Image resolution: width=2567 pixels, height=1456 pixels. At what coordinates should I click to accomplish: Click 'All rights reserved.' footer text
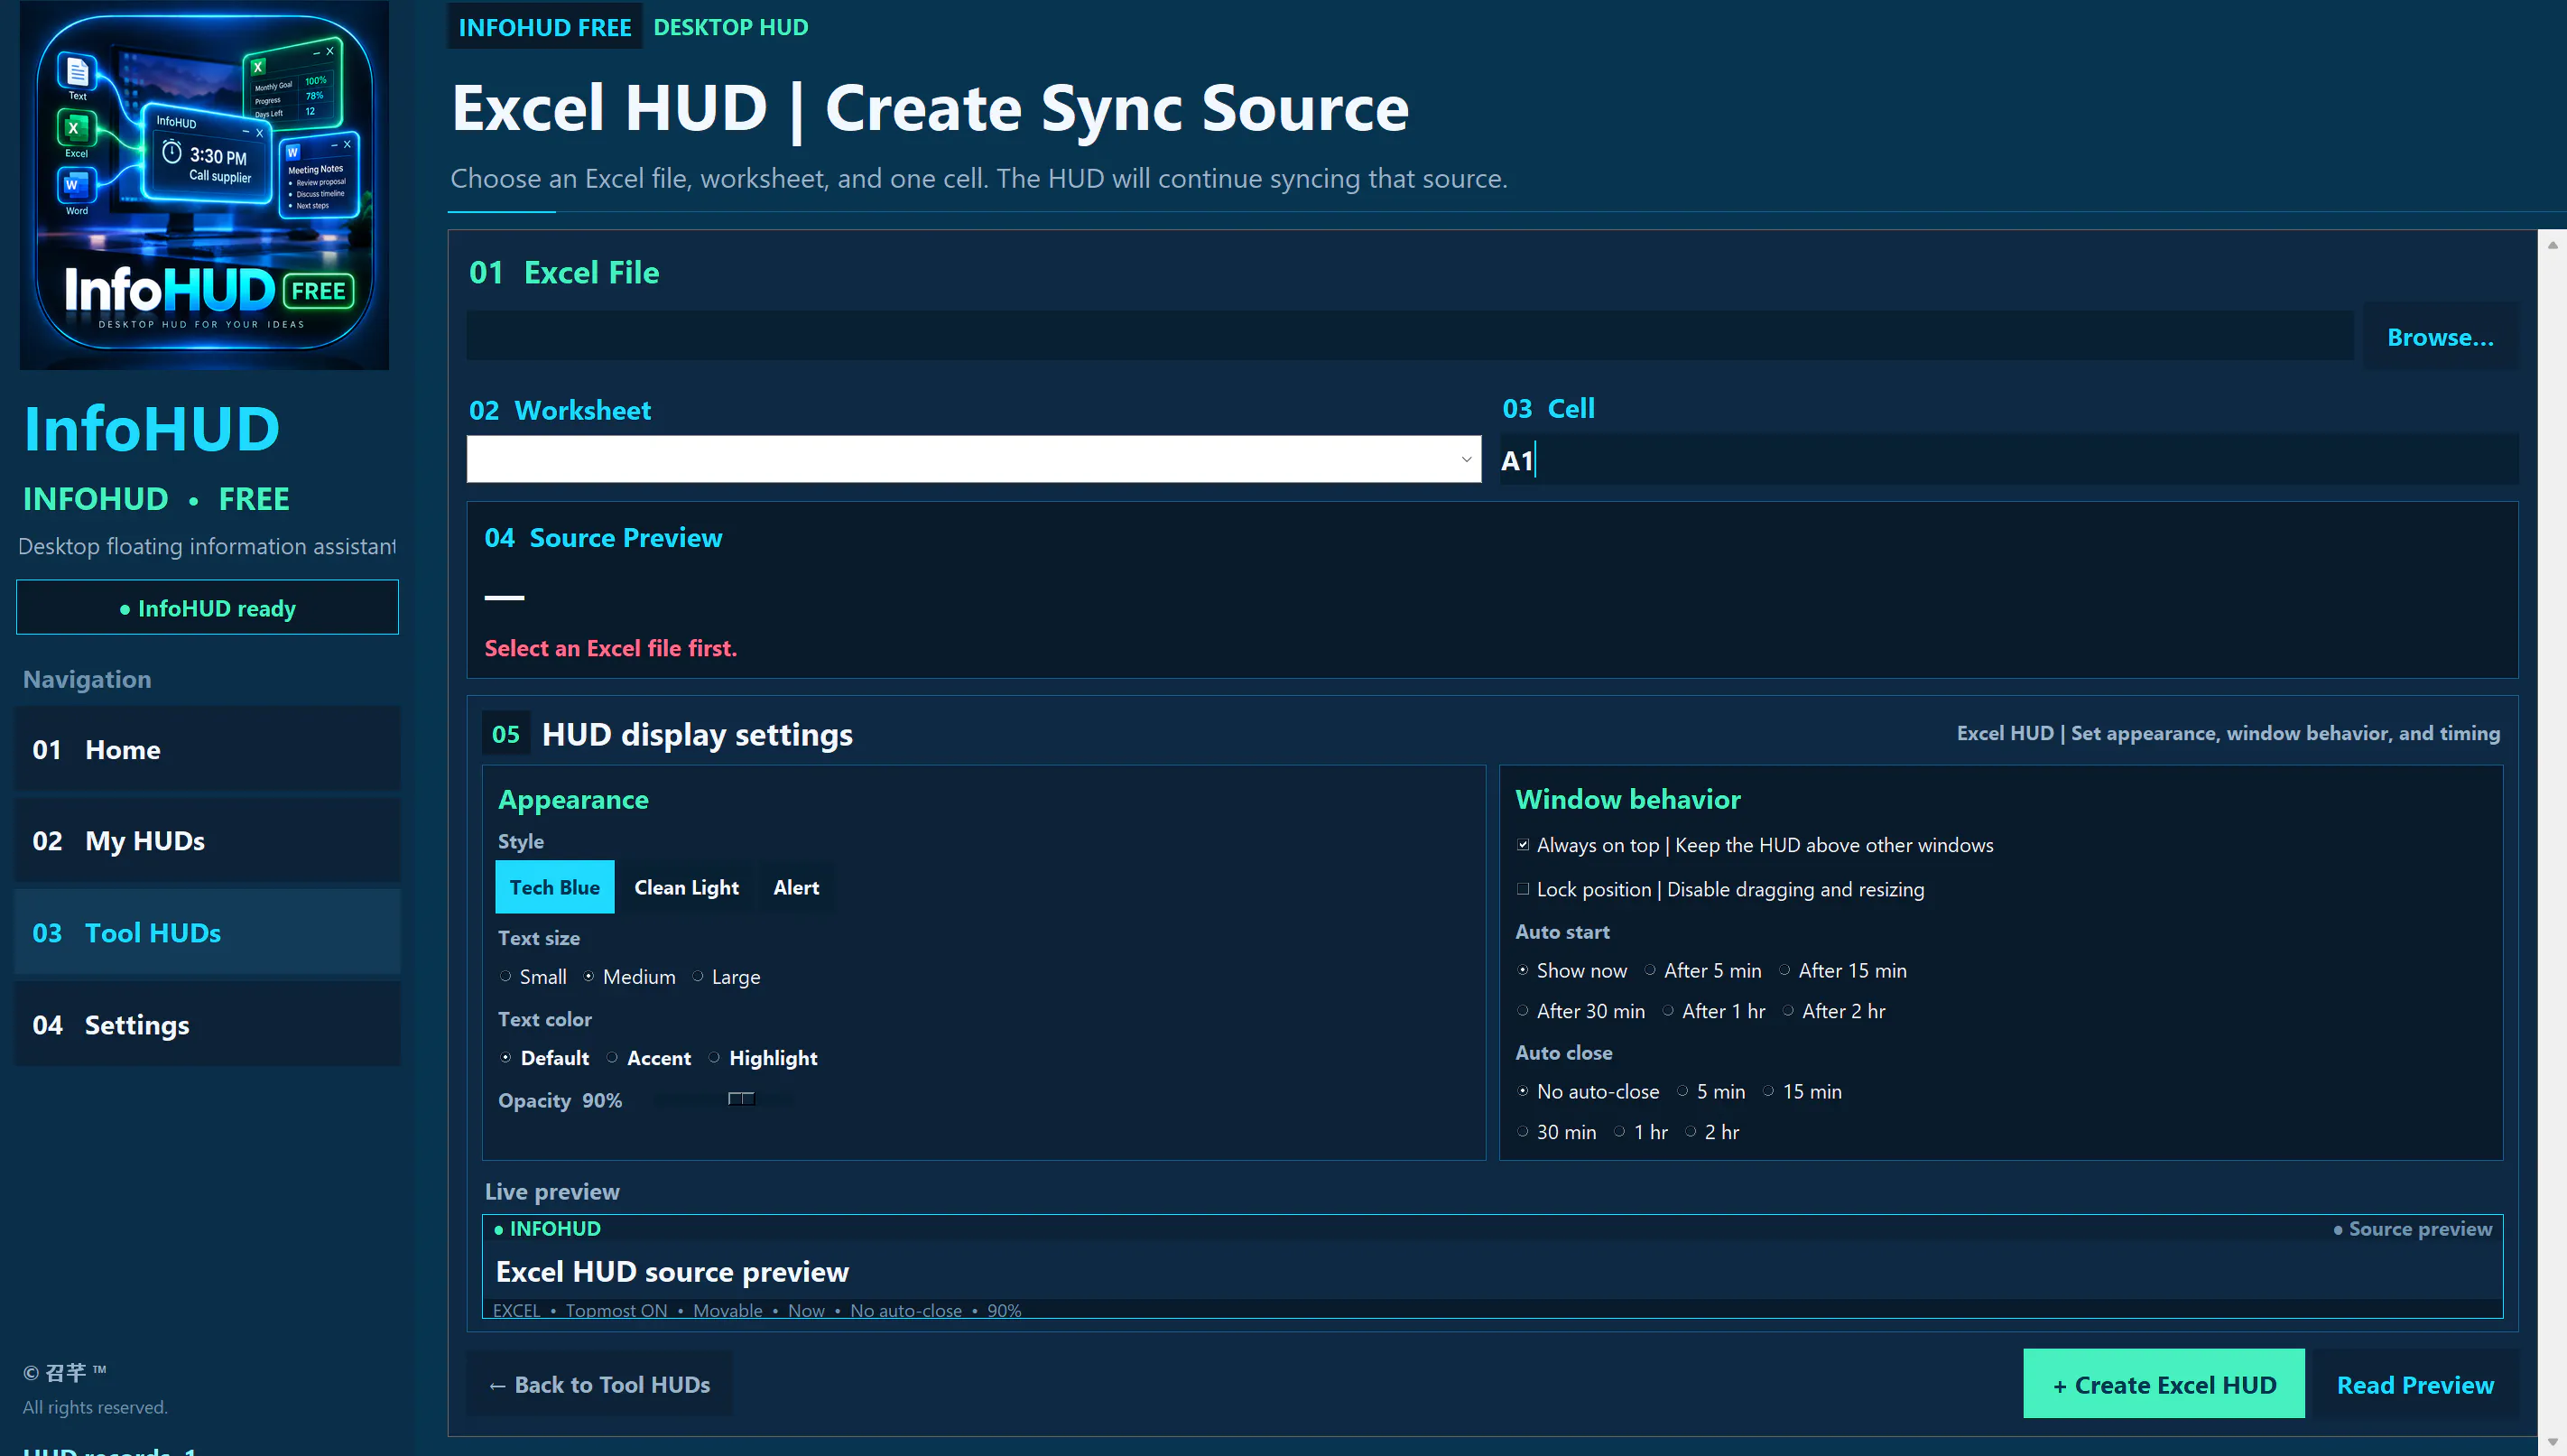(95, 1407)
